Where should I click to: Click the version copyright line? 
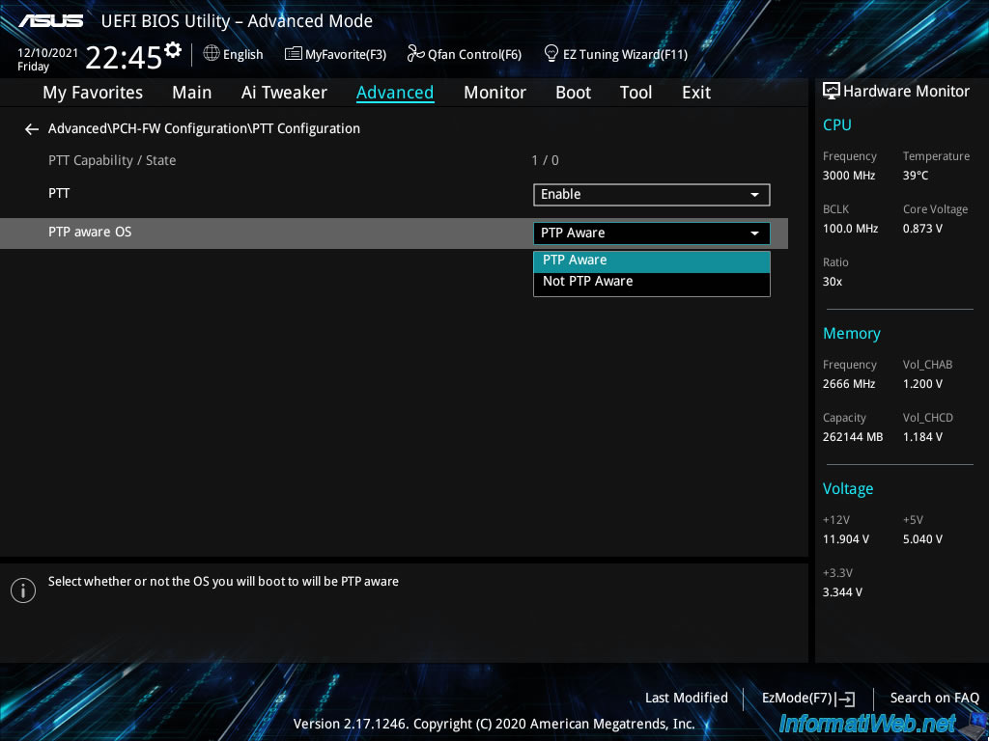tap(494, 724)
